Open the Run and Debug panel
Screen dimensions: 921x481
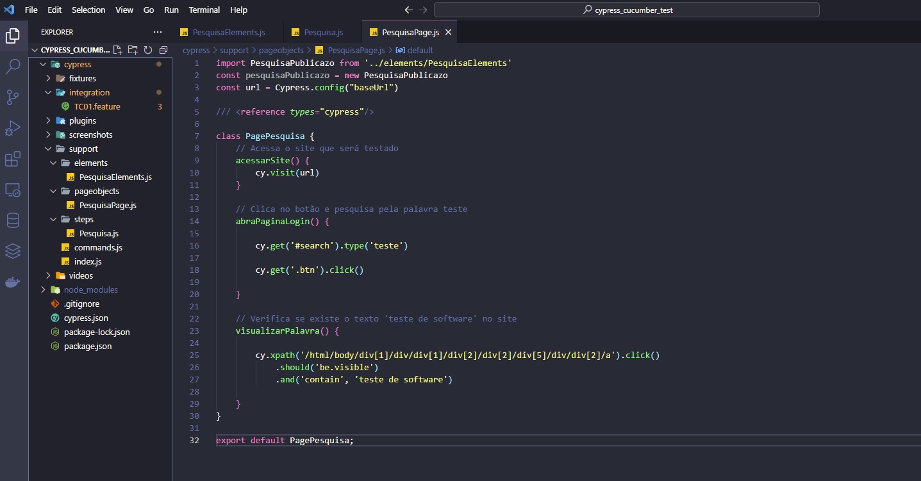pos(13,128)
